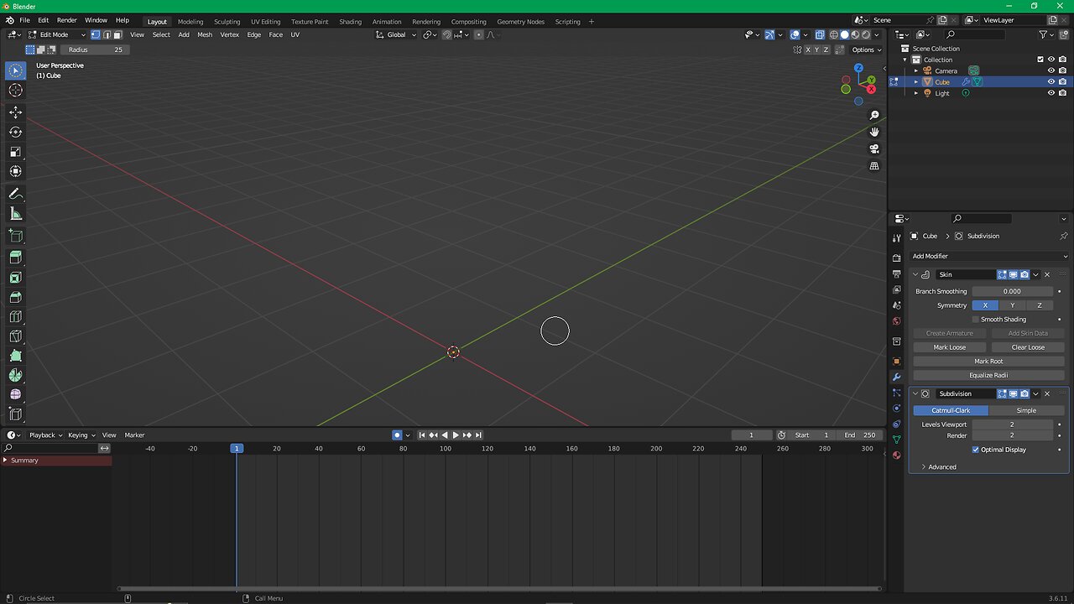Click the viewport zoom magnifier gizmo
The image size is (1074, 604).
point(874,115)
